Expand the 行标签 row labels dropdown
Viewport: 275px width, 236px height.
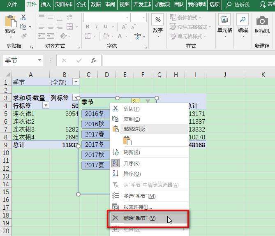pyautogui.click(x=46, y=105)
